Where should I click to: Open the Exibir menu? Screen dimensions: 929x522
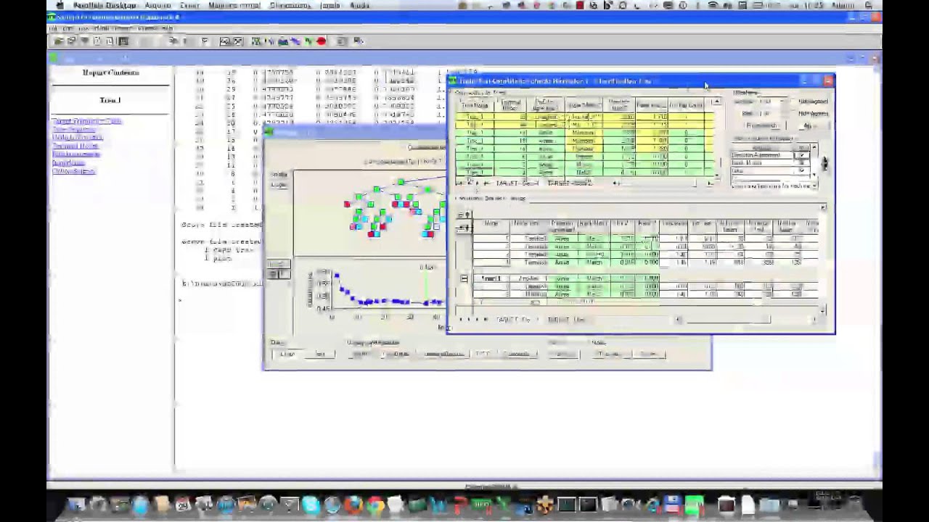coord(189,5)
